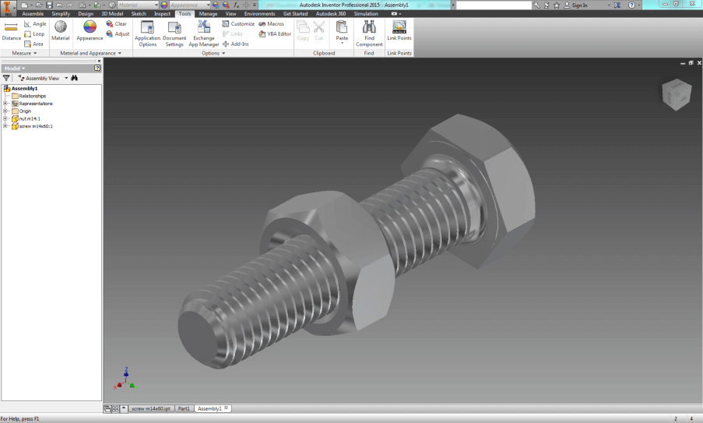Open the Autodesk Exchange X icon
This screenshot has width=703, height=423.
pyautogui.click(x=617, y=5)
